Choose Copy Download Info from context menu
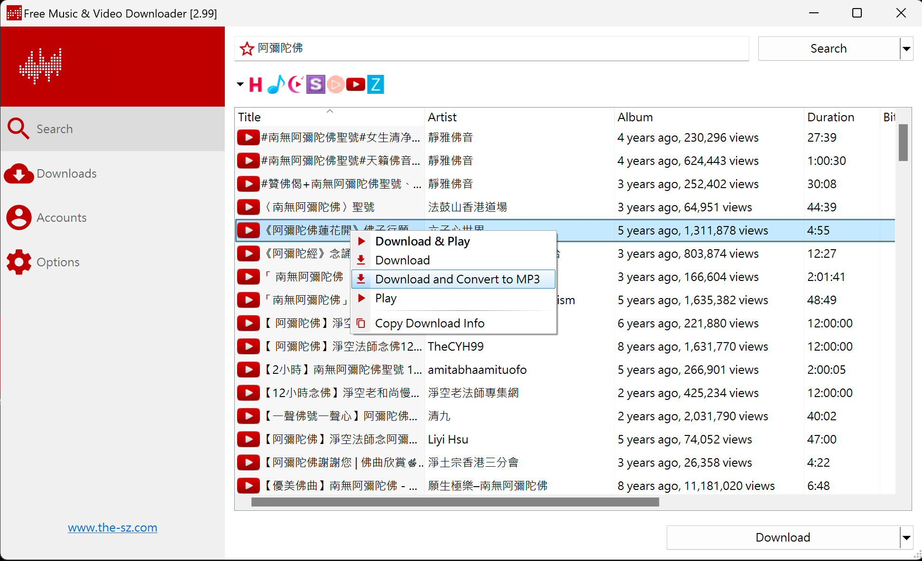 453,323
